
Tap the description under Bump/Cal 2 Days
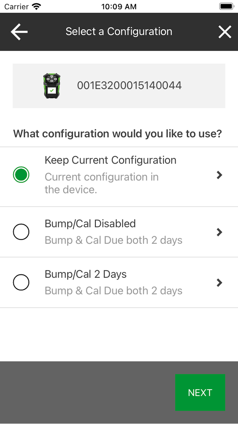click(114, 291)
